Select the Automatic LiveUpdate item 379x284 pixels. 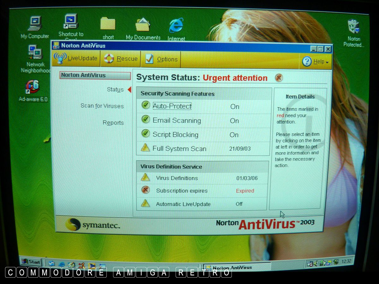click(183, 204)
